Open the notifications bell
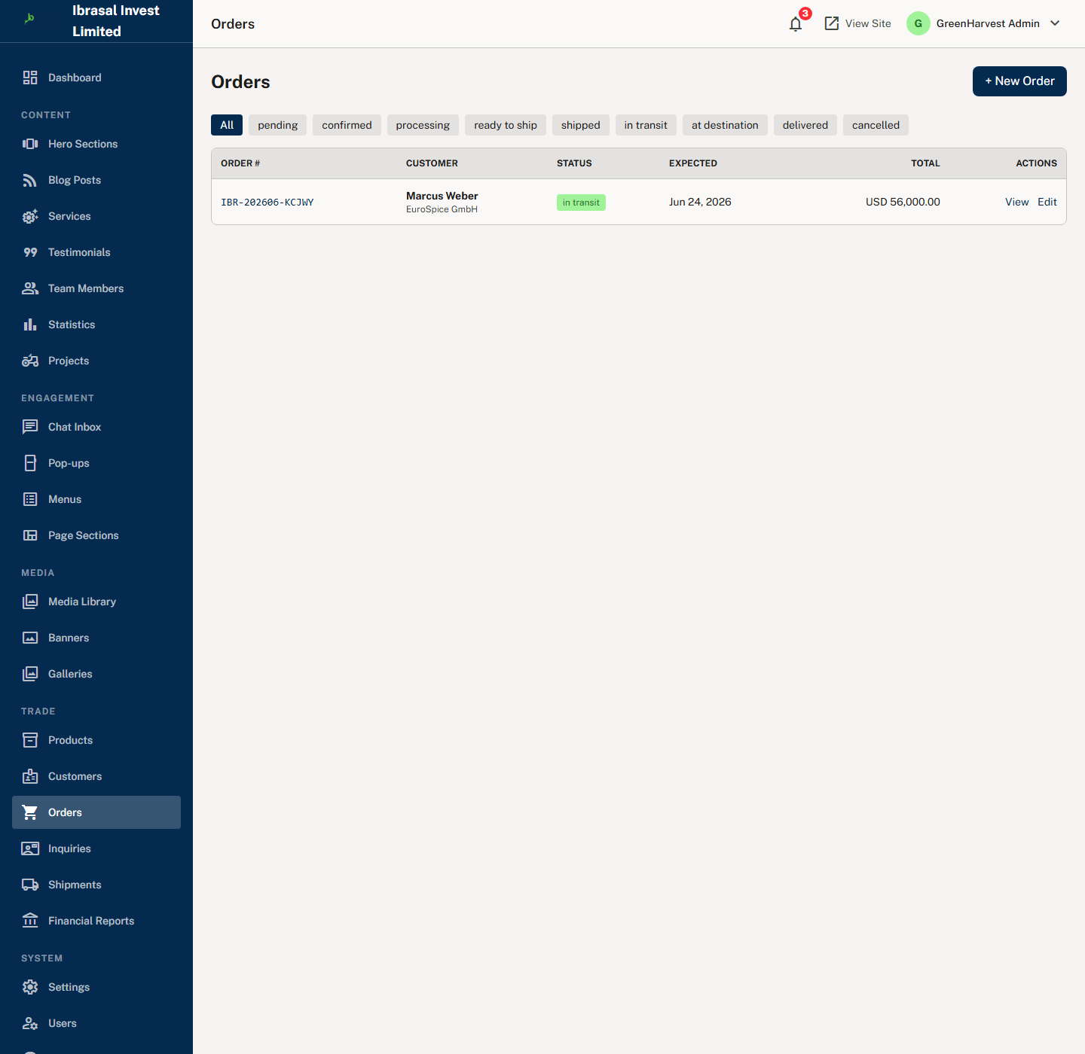1085x1054 pixels. [796, 24]
